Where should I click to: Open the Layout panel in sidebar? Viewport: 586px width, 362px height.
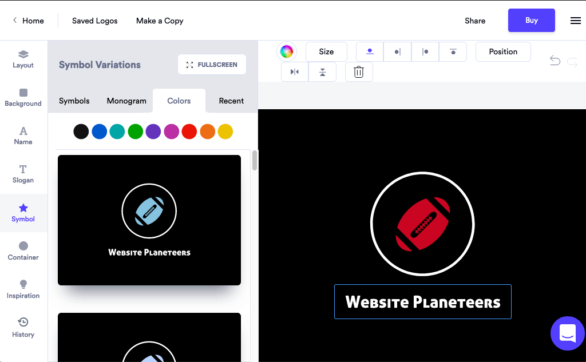point(23,59)
